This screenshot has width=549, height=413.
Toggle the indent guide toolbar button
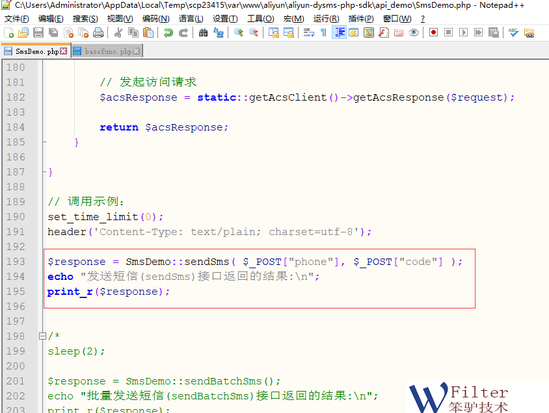click(x=339, y=32)
